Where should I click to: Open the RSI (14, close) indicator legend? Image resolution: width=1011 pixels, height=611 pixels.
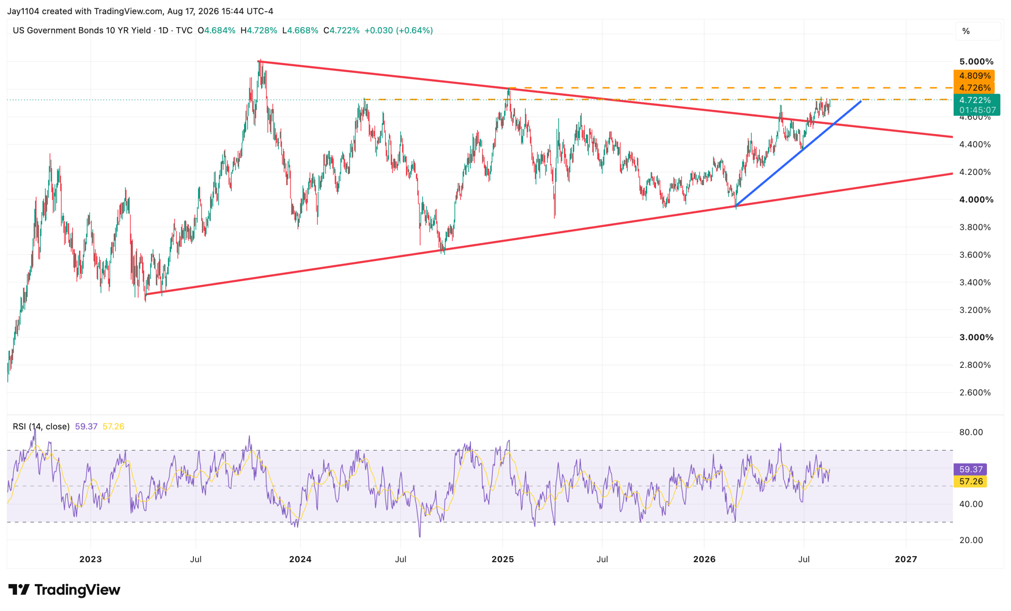point(41,426)
